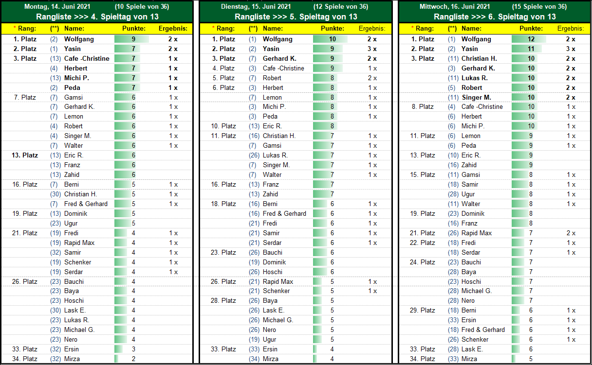Select 'Gamsi' name in the Montag table
The width and height of the screenshot is (592, 365).
[74, 97]
